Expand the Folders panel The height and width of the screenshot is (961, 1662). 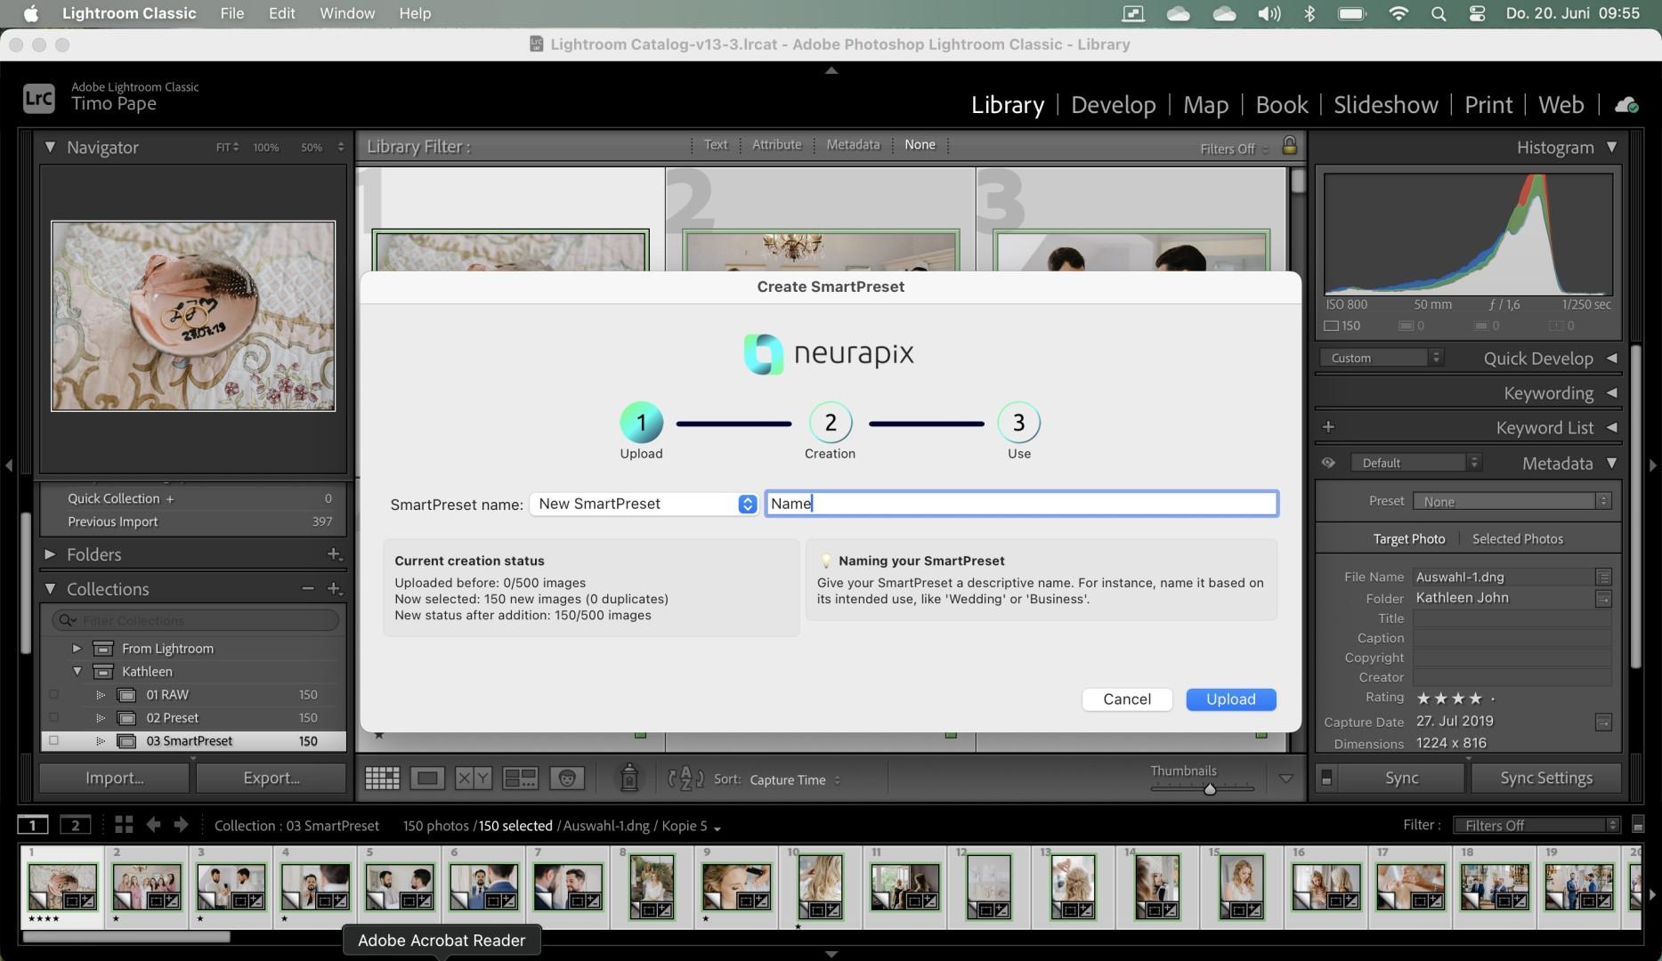coord(51,554)
